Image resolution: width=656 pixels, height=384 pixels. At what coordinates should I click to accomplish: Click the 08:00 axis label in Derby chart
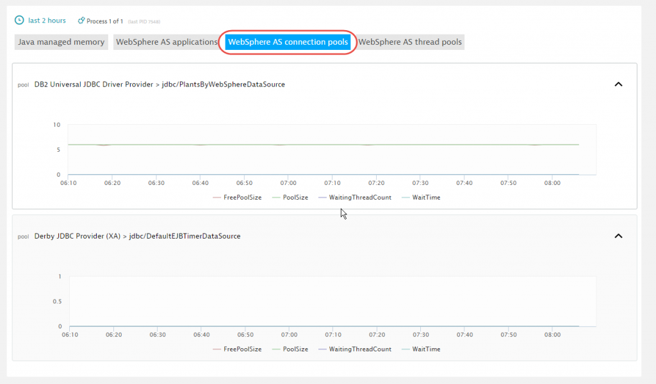tap(552, 335)
